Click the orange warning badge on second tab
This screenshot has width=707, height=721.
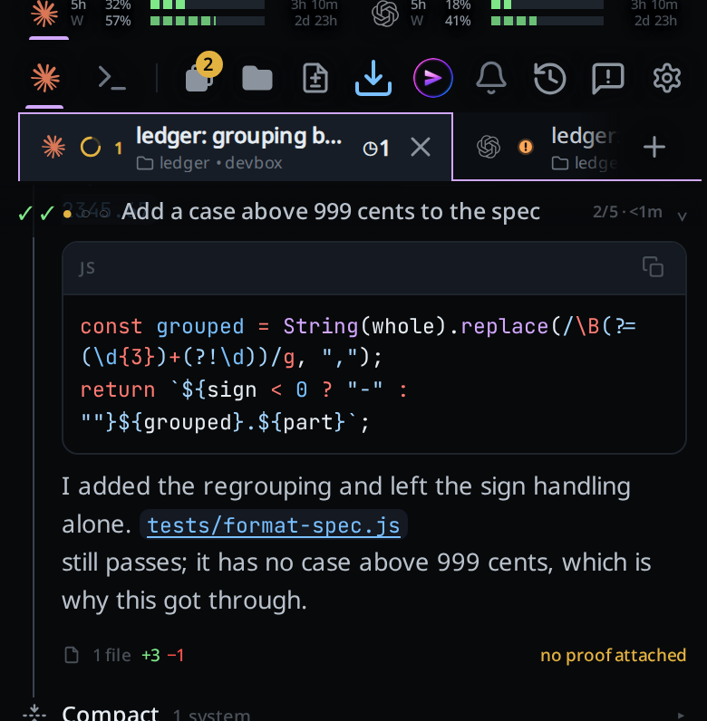point(526,147)
